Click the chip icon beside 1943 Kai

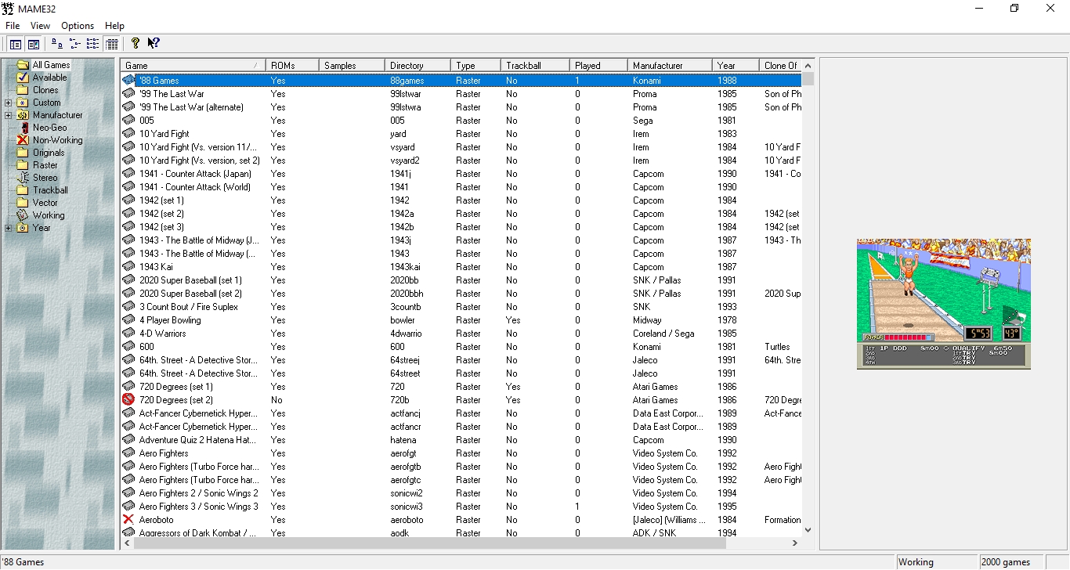click(129, 266)
